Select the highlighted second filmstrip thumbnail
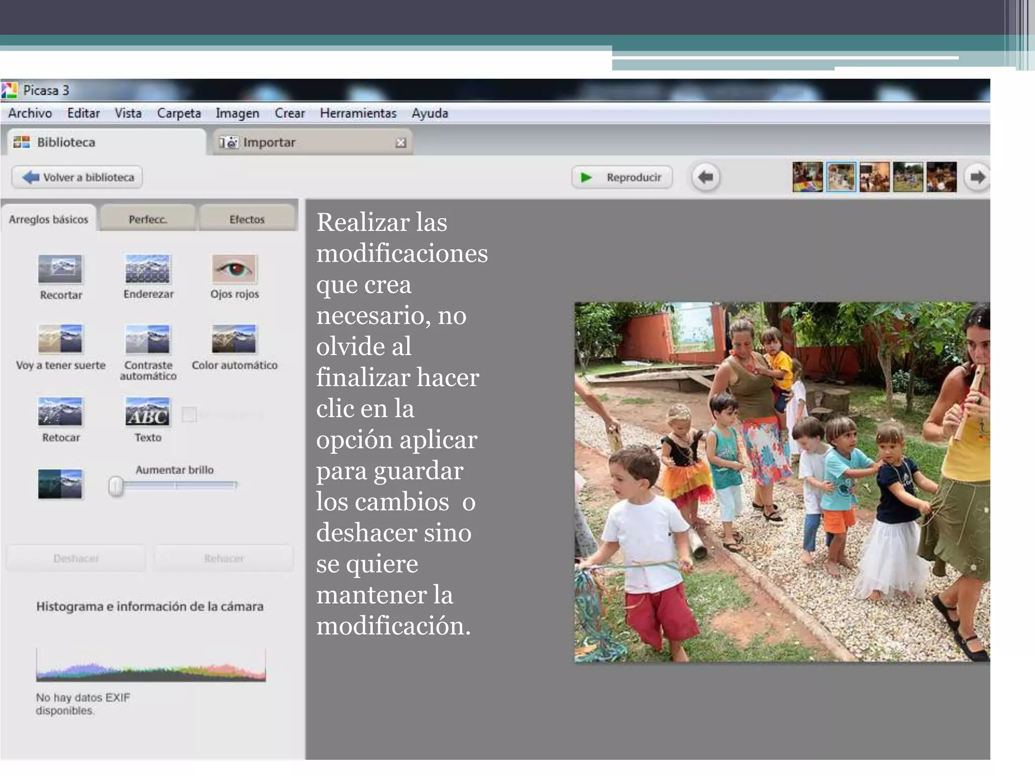Image resolution: width=1035 pixels, height=776 pixels. tap(841, 177)
